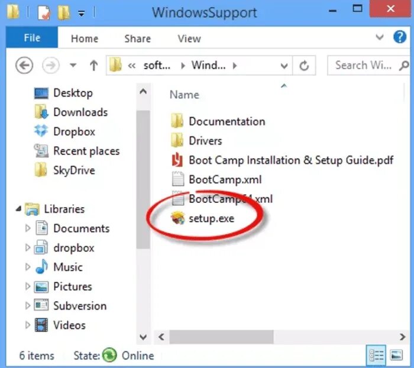Click the horizontal scrollbar thumb
The image size is (414, 368).
[221, 337]
